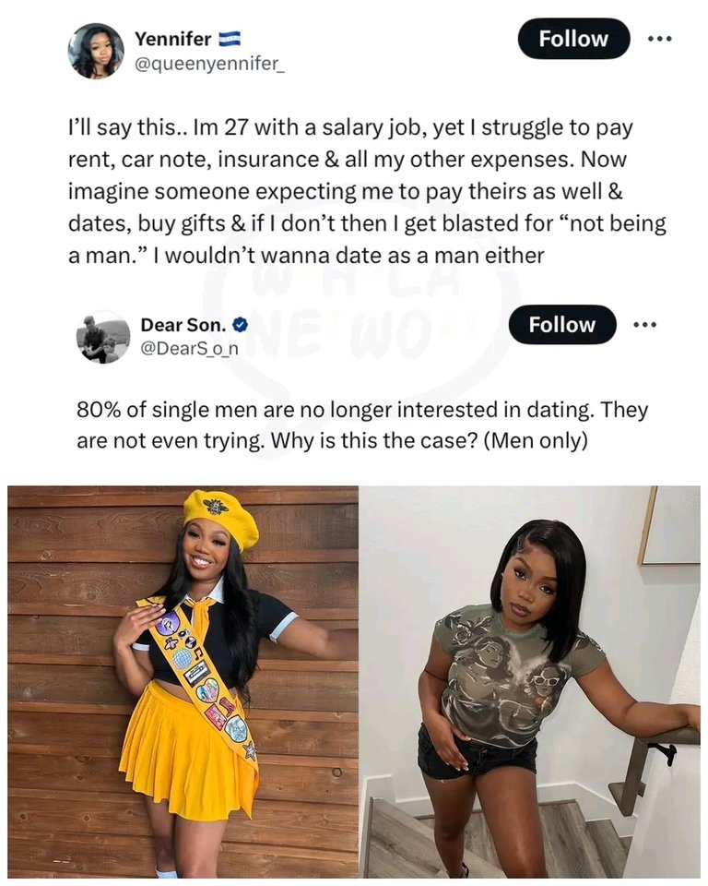
Task: Click the blue verified badge
Action: (x=239, y=325)
